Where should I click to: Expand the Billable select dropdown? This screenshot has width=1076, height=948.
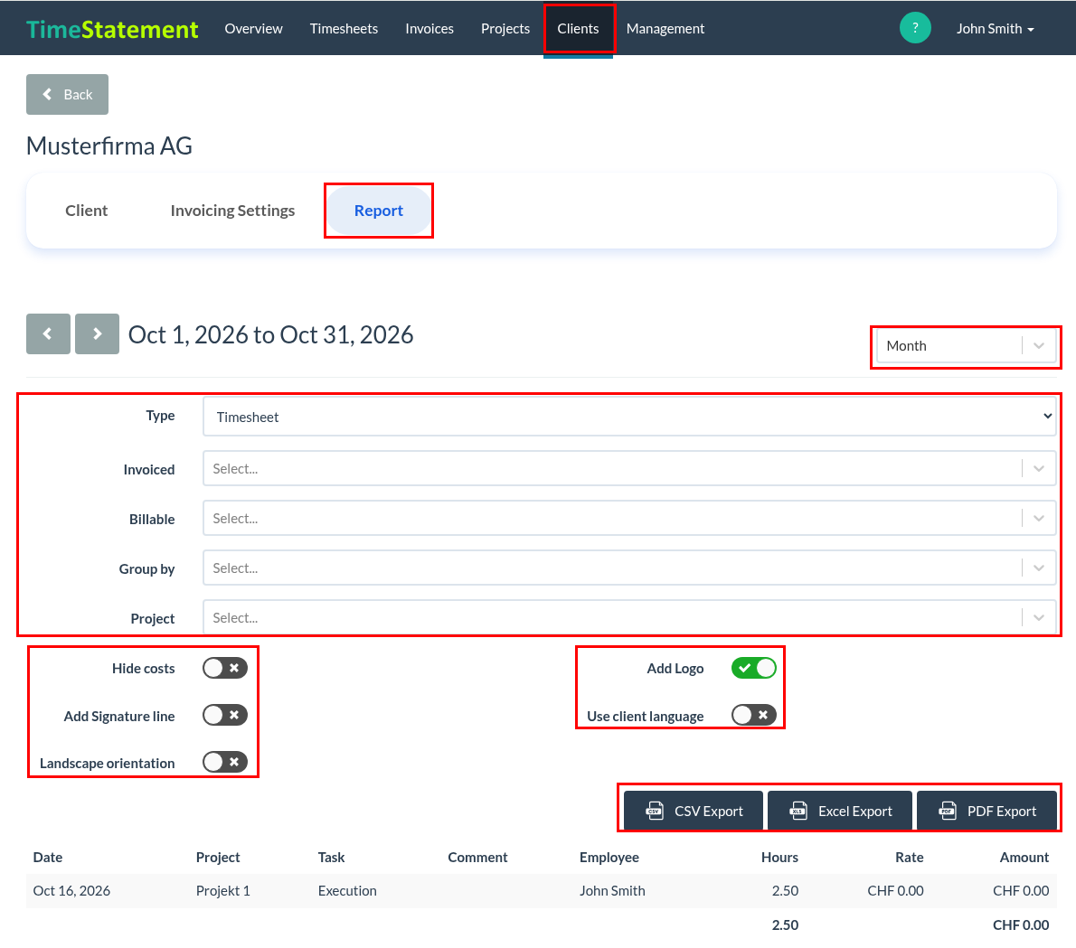pos(629,519)
